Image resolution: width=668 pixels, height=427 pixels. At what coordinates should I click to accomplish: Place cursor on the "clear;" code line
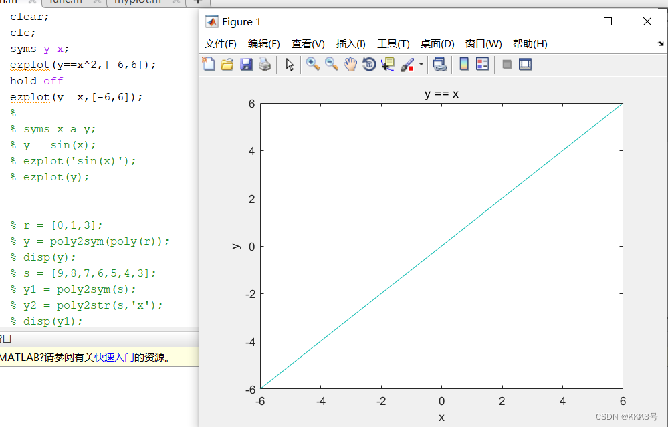30,17
